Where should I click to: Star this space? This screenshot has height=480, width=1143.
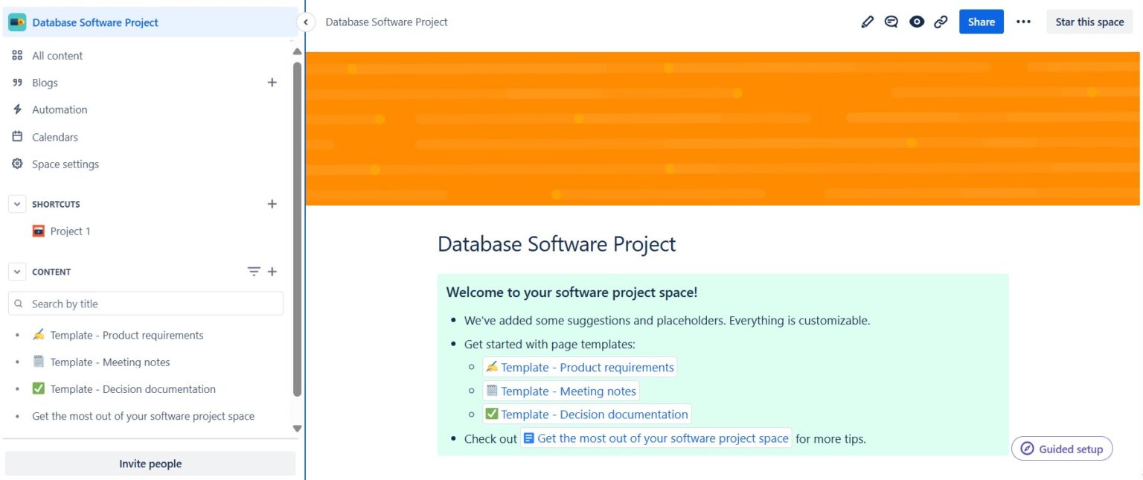(x=1089, y=22)
